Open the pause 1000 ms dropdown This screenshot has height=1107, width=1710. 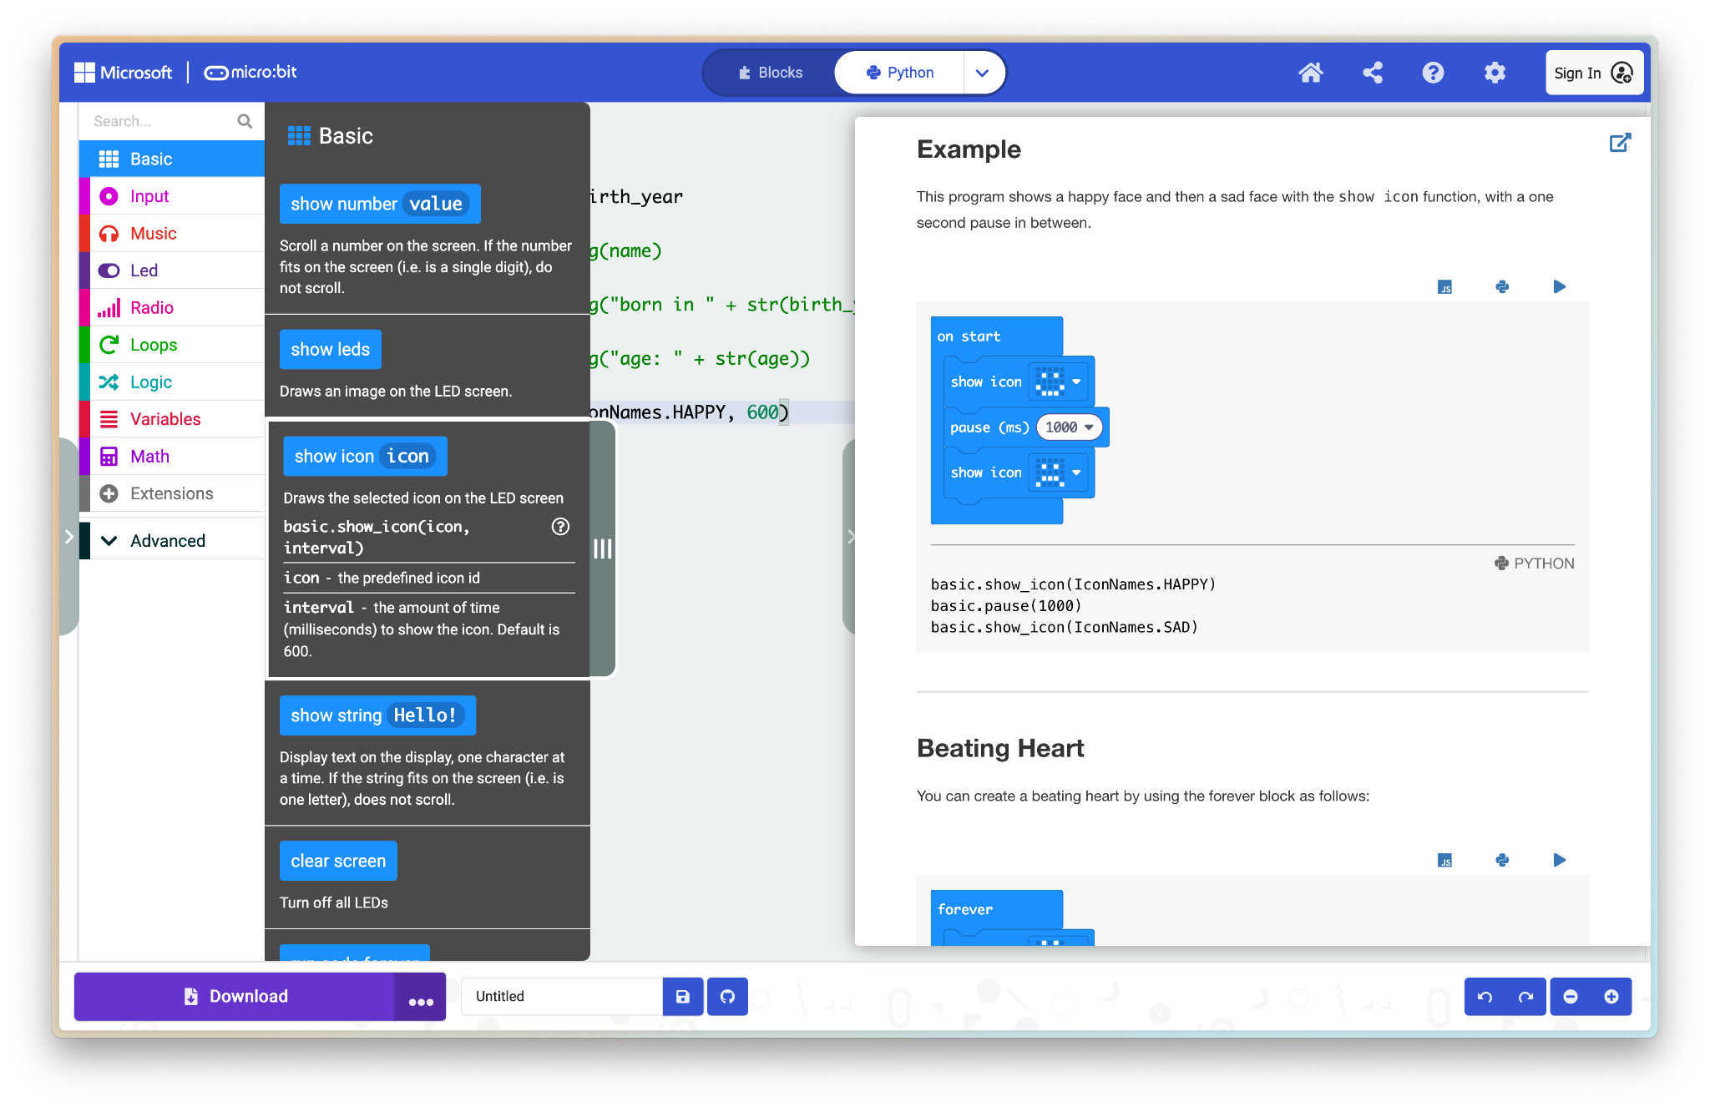[x=1088, y=427]
